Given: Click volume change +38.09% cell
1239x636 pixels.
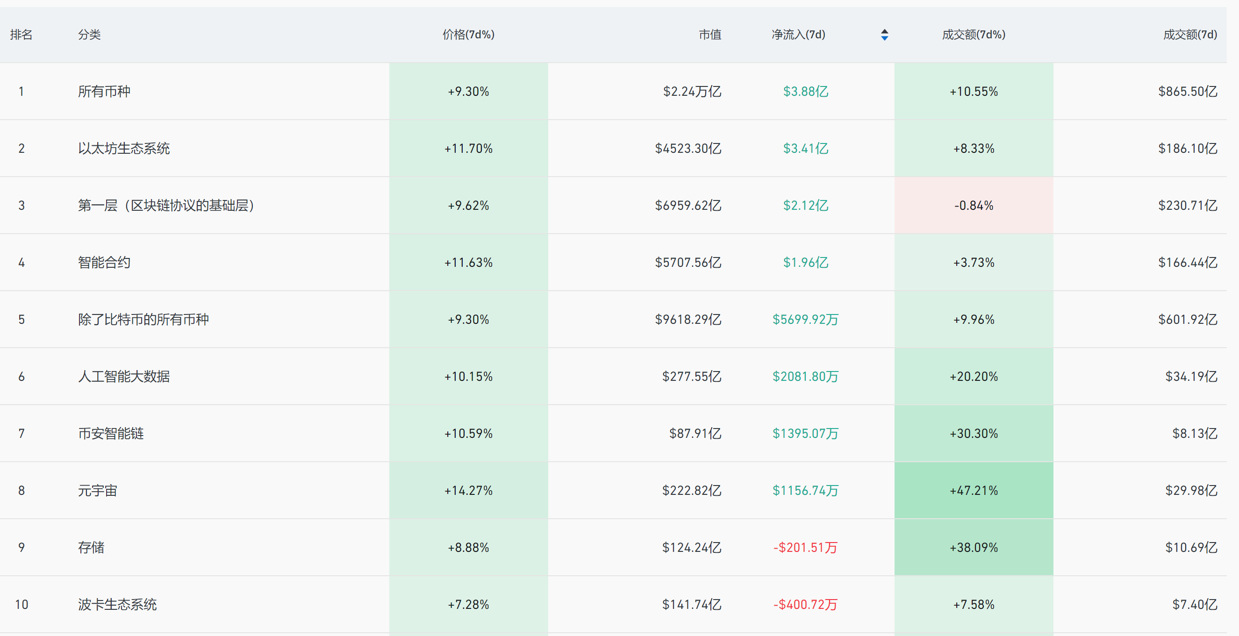Looking at the screenshot, I should (974, 548).
